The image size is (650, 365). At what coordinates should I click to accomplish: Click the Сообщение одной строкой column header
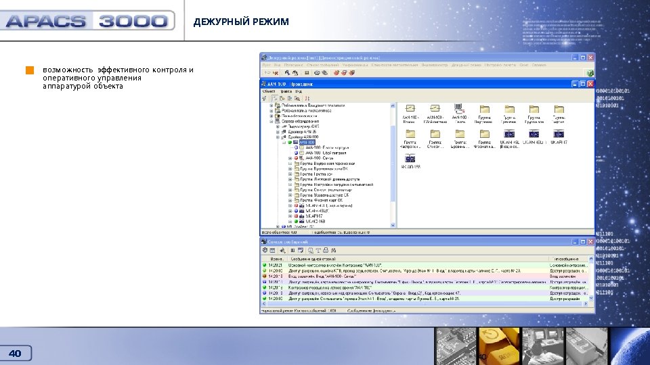(x=418, y=259)
